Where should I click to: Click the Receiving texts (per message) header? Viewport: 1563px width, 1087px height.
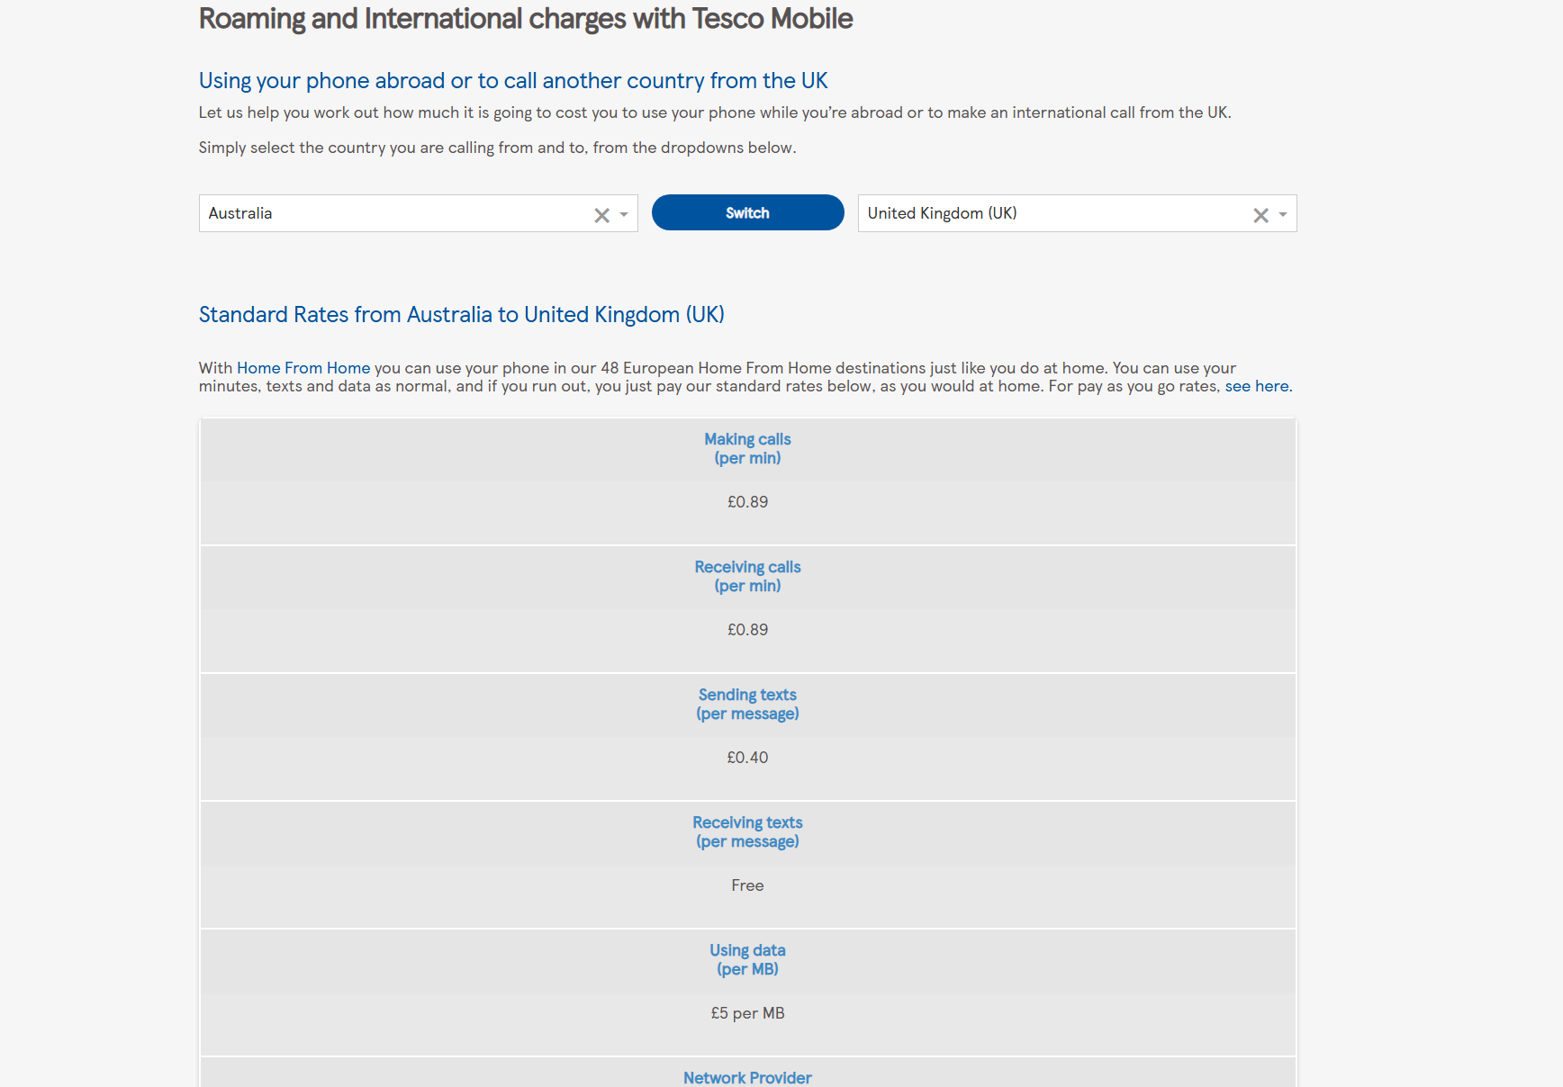[x=747, y=831]
